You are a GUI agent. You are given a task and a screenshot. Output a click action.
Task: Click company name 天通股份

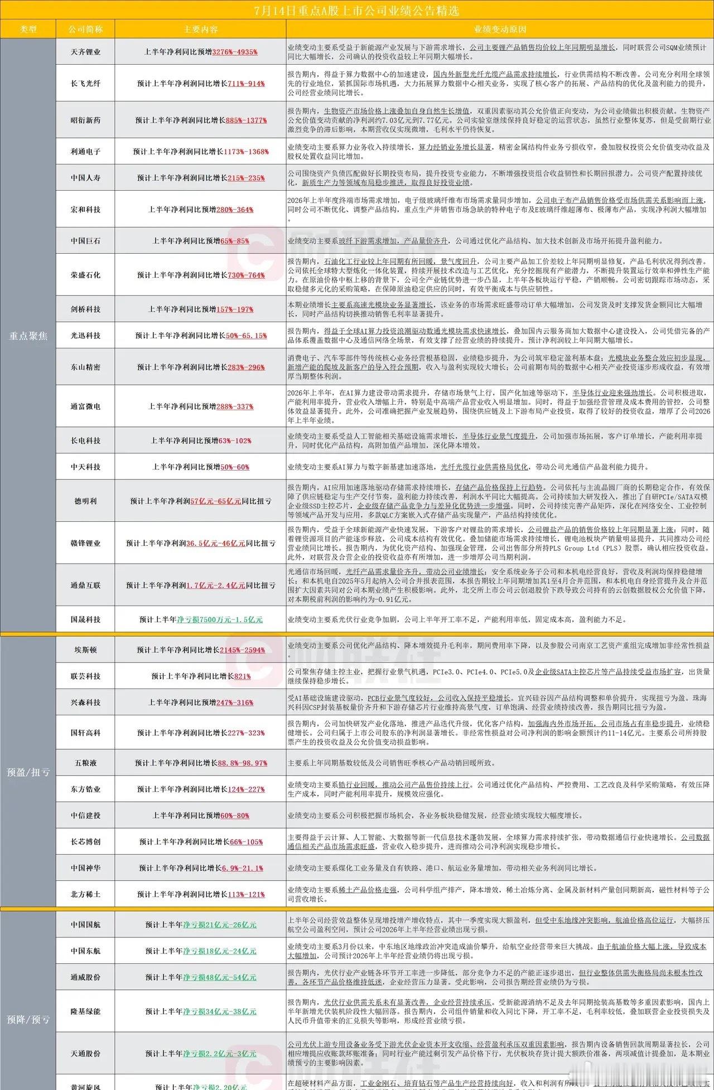(85, 1054)
